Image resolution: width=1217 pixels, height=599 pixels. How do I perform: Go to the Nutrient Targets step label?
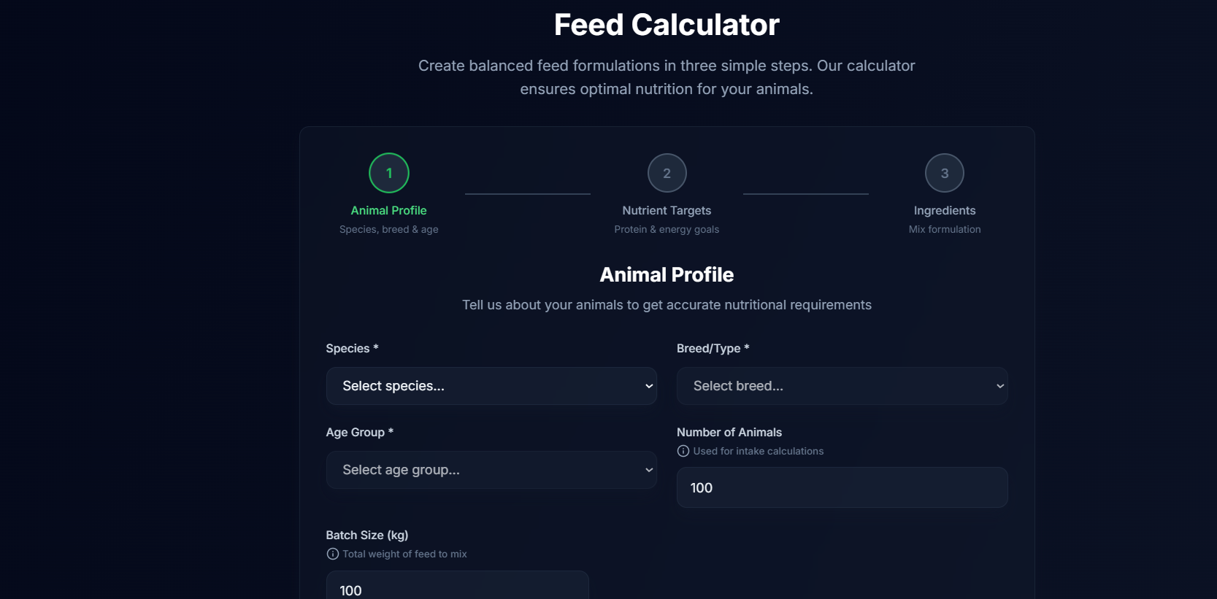click(x=667, y=210)
